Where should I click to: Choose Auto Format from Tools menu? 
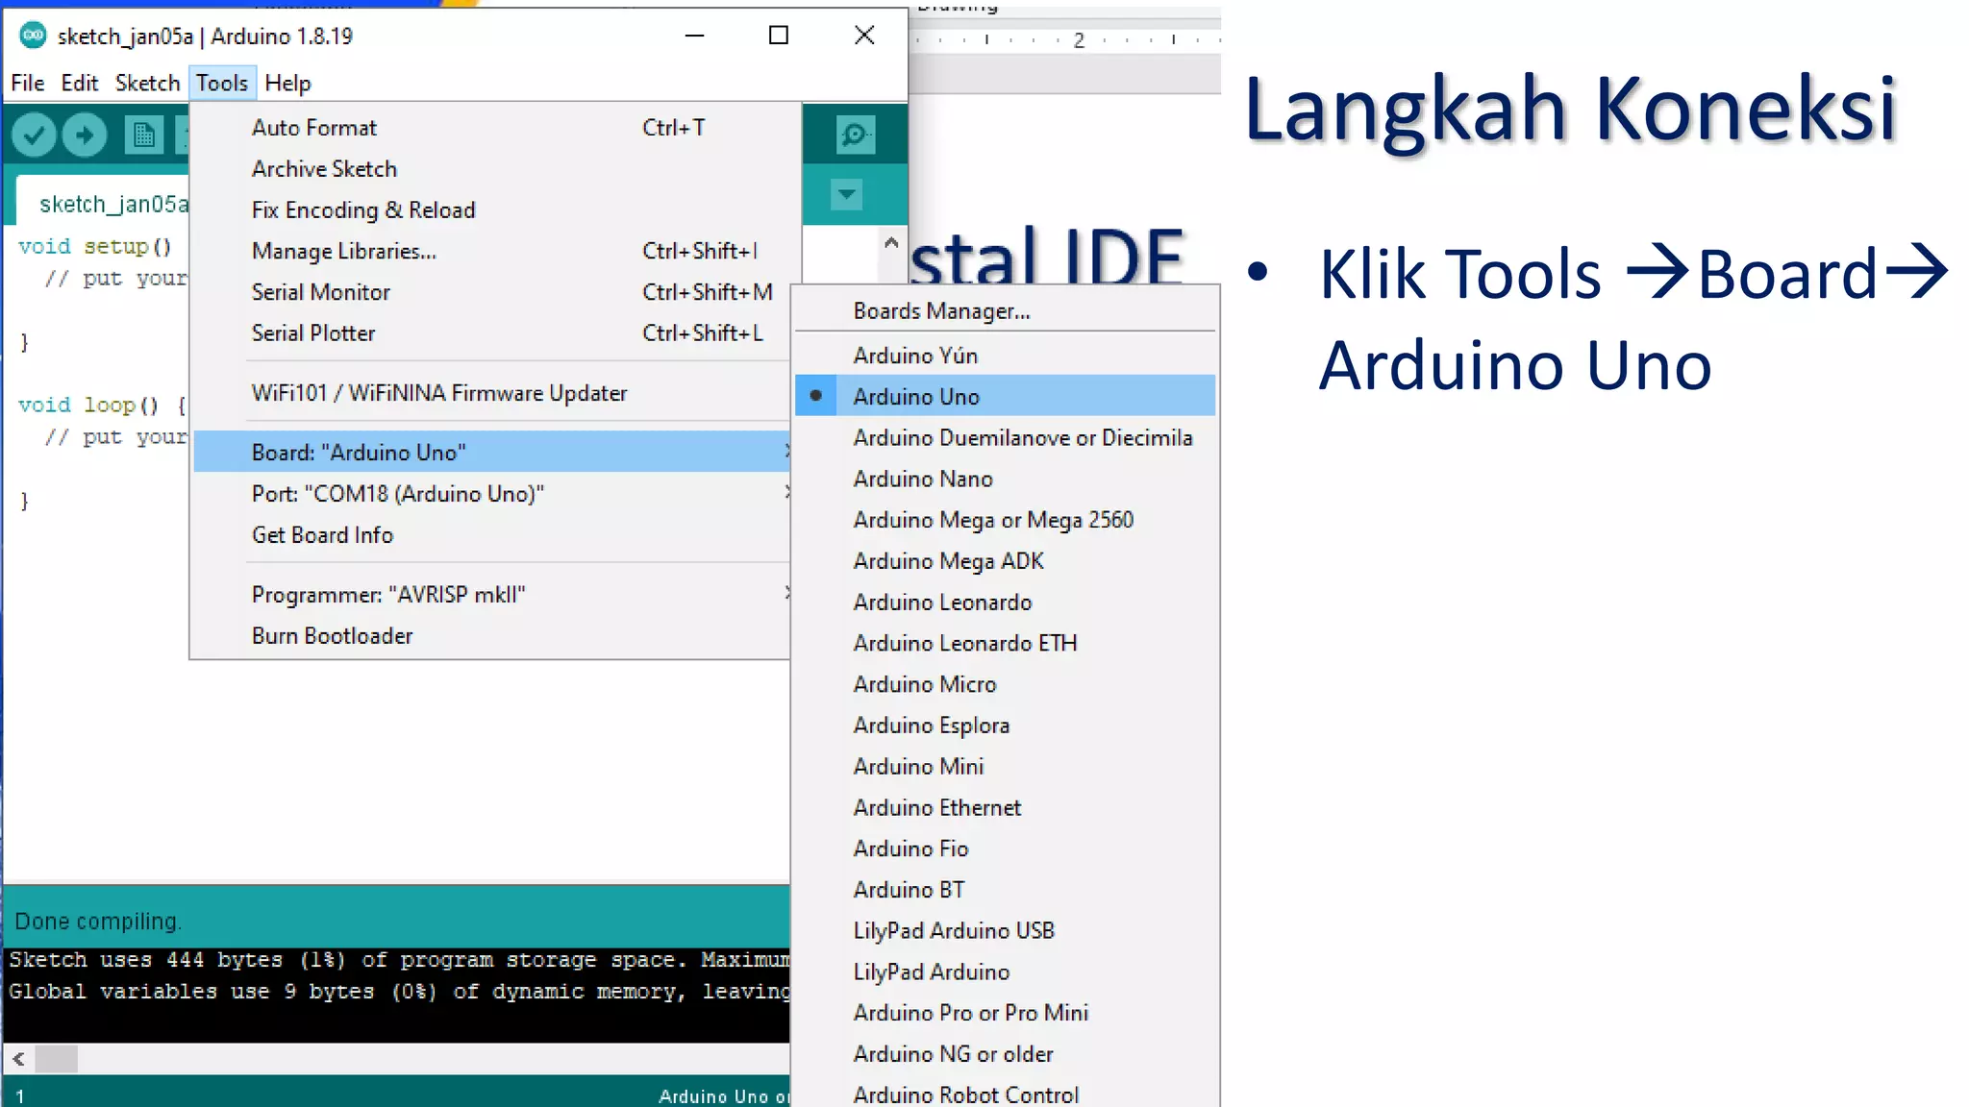(495, 128)
